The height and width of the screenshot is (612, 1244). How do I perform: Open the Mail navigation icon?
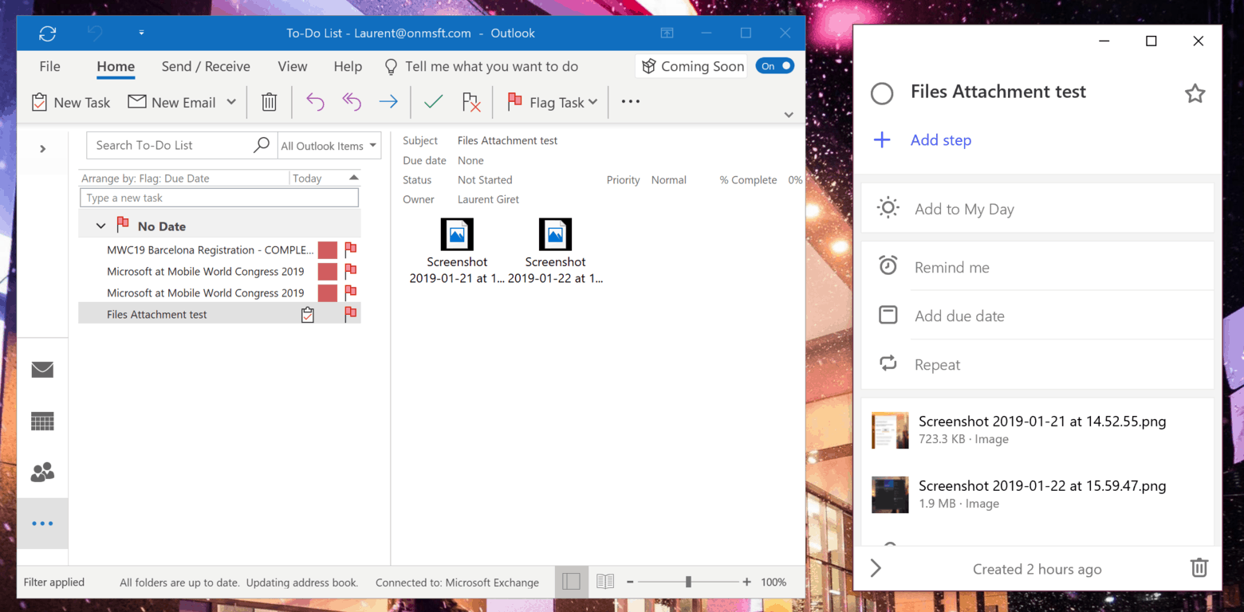42,370
